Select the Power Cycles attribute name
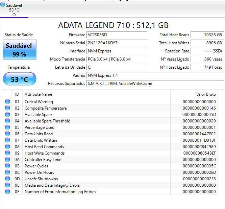The height and width of the screenshot is (209, 225). coord(36,166)
